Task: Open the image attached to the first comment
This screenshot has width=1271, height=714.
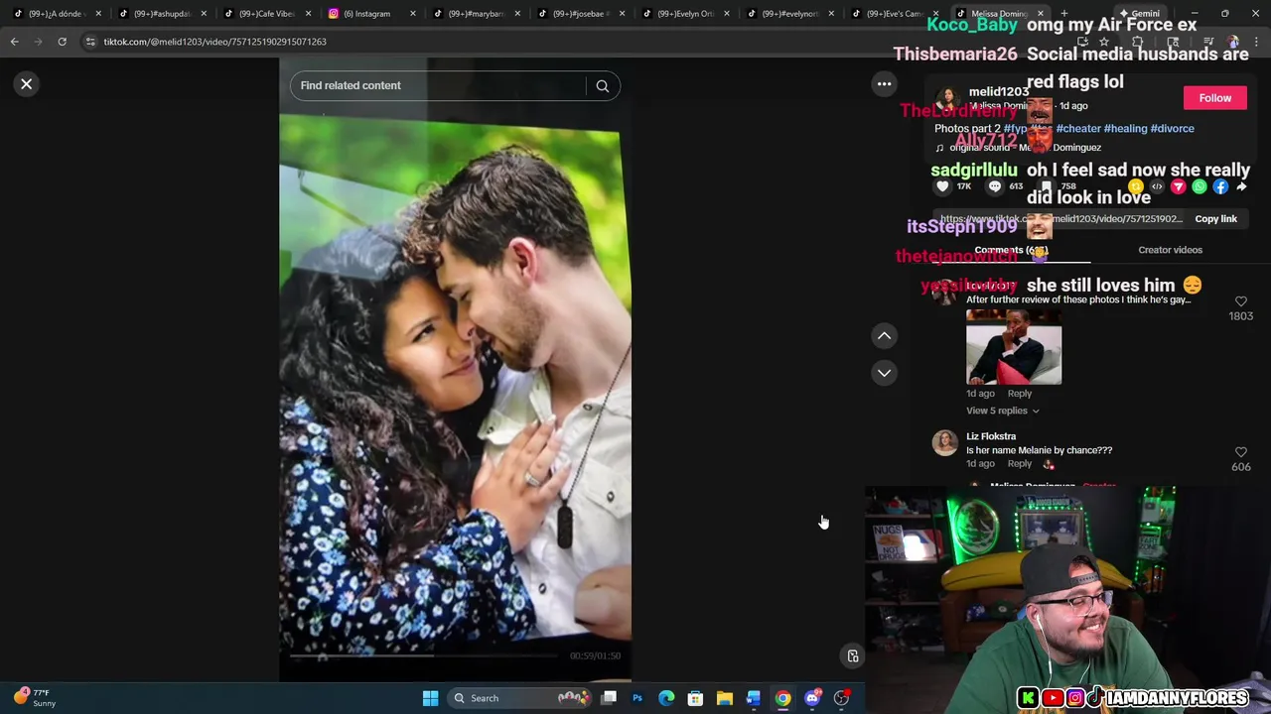Action: (x=1013, y=347)
